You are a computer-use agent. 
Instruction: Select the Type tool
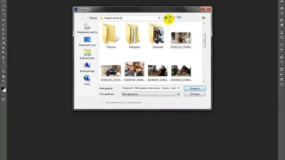point(3,62)
